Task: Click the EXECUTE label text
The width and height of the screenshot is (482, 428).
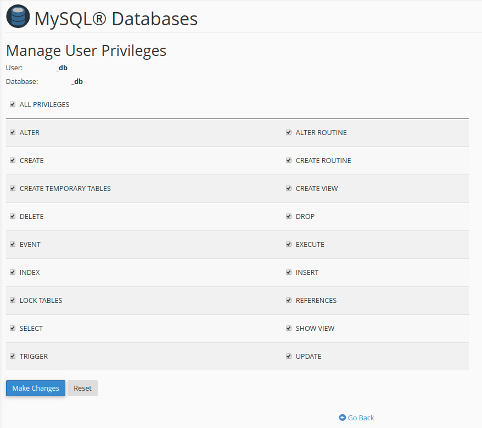Action: click(310, 245)
